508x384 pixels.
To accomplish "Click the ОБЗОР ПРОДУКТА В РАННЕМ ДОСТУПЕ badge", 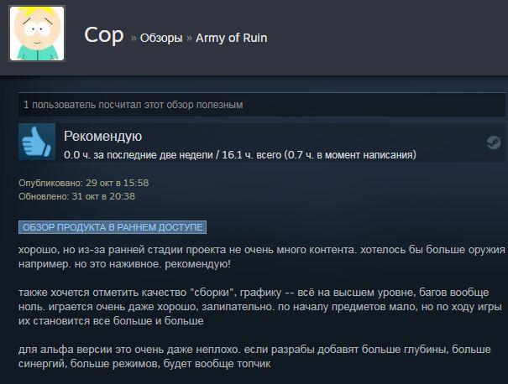I will tap(113, 227).
